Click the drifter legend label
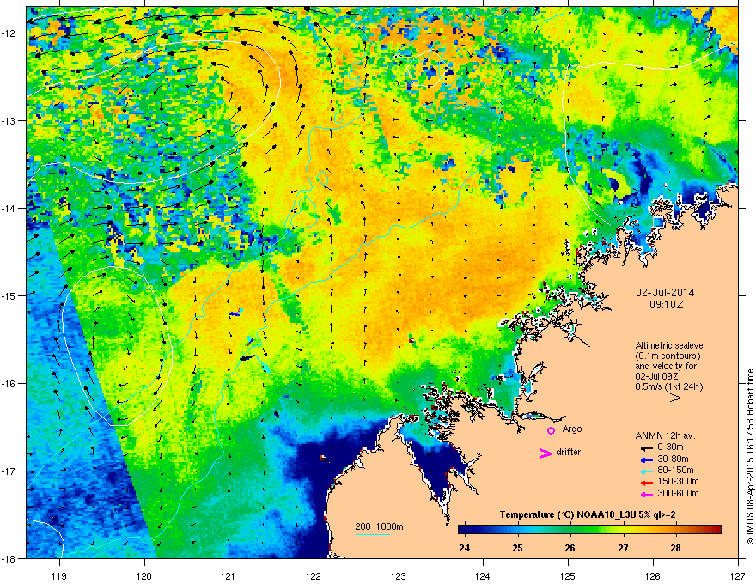756x584 pixels. point(569,452)
